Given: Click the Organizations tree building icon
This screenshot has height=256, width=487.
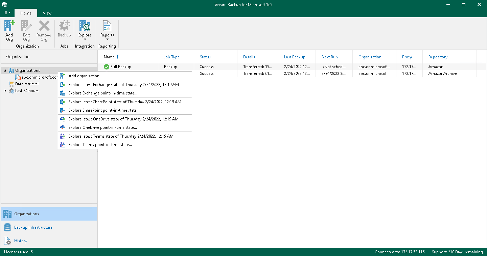Looking at the screenshot, I should pyautogui.click(x=11, y=70).
